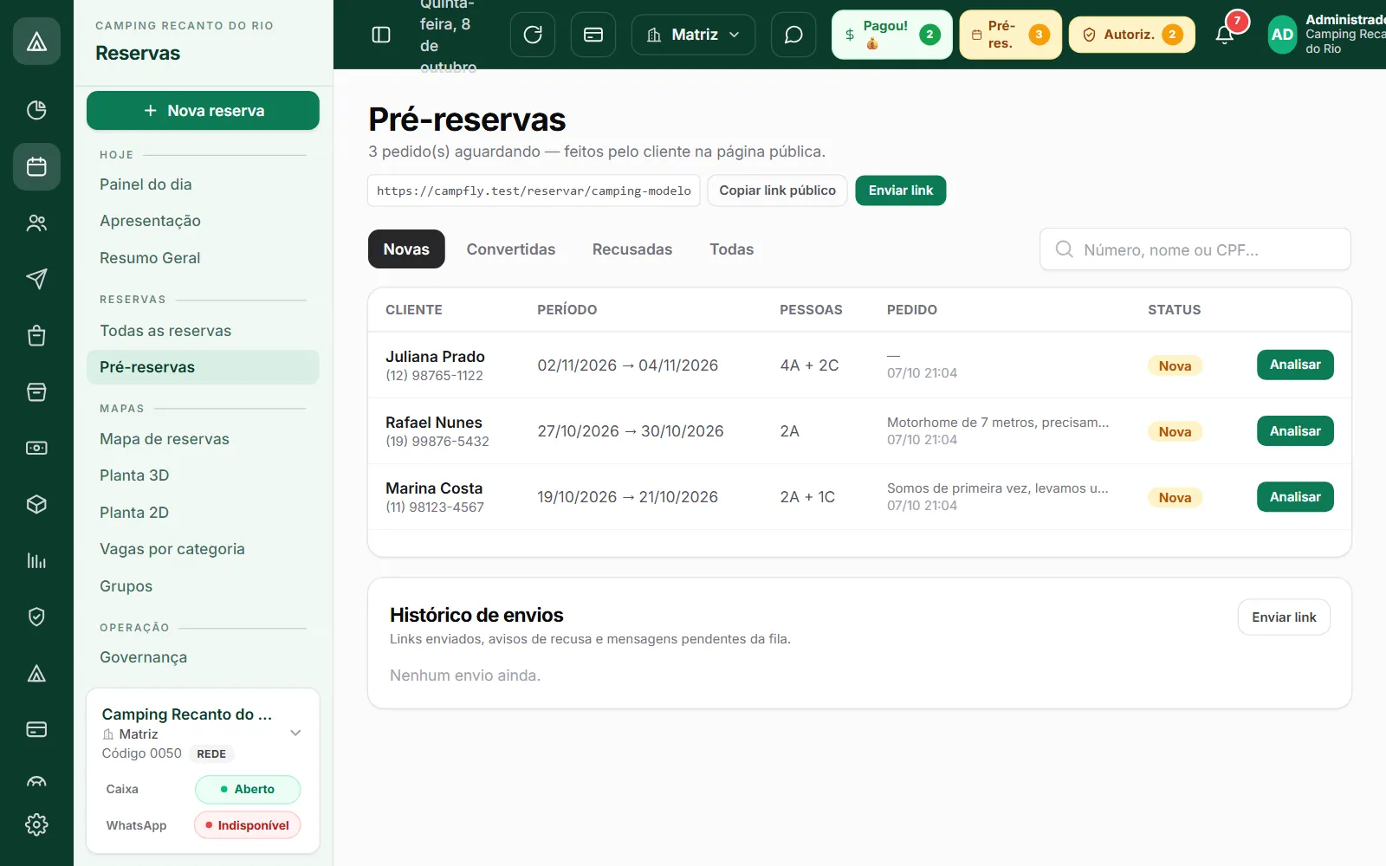Click the public reservation URL field
The image size is (1386, 866).
tap(534, 191)
